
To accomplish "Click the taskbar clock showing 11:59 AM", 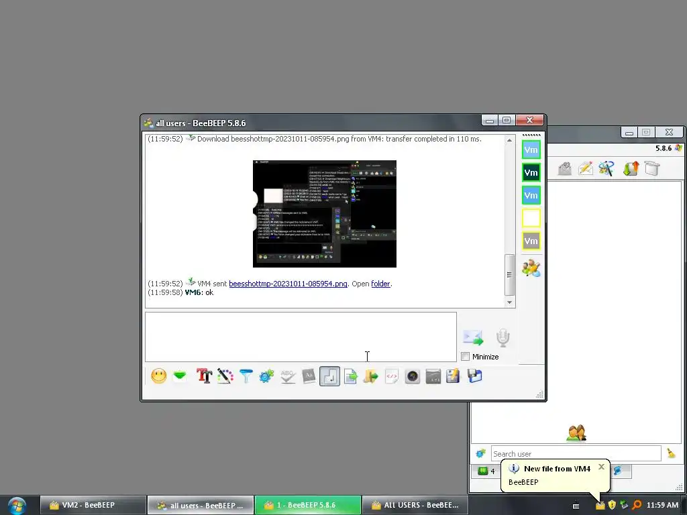I will click(x=662, y=506).
